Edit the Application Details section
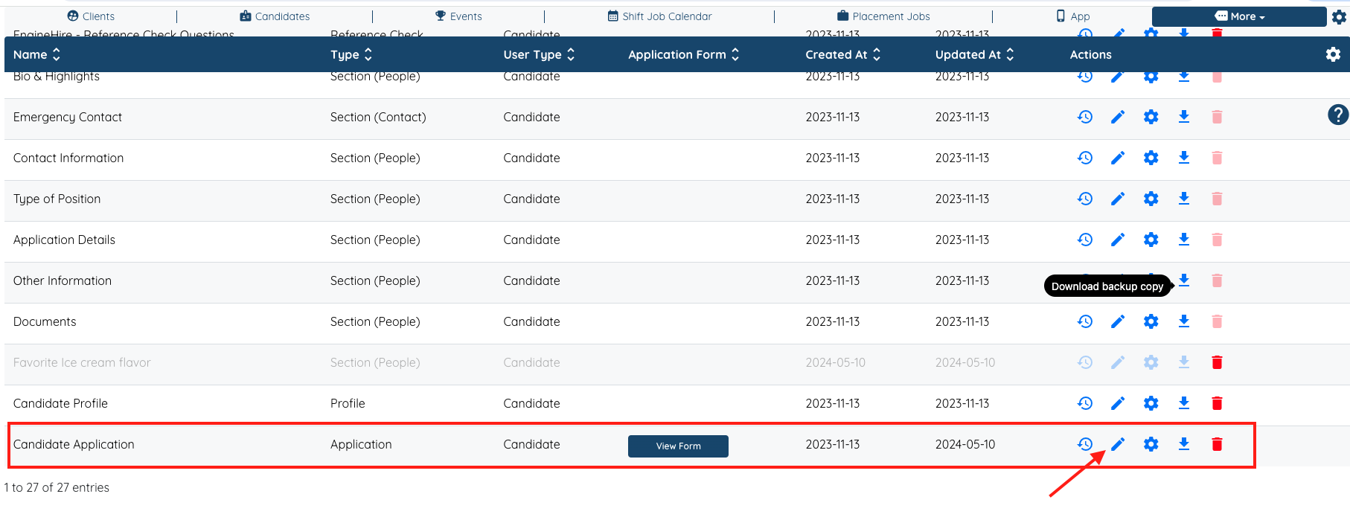The image size is (1350, 520). 1118,240
